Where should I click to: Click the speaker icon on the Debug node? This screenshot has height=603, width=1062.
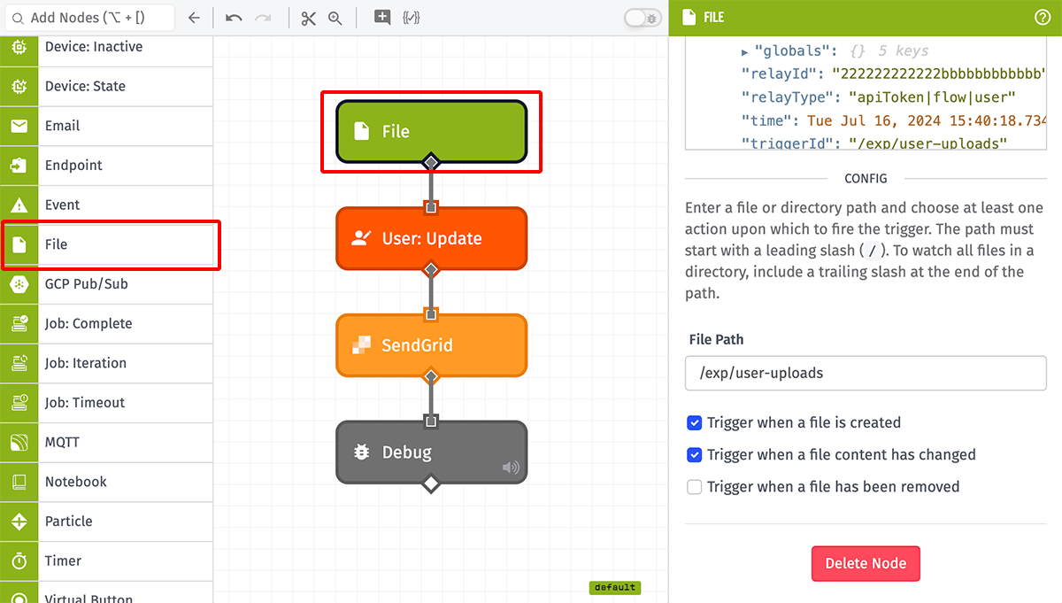coord(512,468)
